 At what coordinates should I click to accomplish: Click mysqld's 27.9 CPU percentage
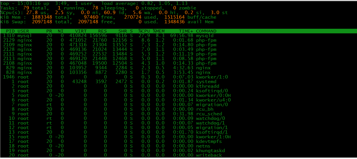[144, 36]
